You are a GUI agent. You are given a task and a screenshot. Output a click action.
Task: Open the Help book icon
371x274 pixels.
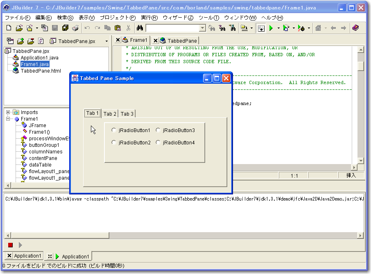pyautogui.click(x=355, y=28)
